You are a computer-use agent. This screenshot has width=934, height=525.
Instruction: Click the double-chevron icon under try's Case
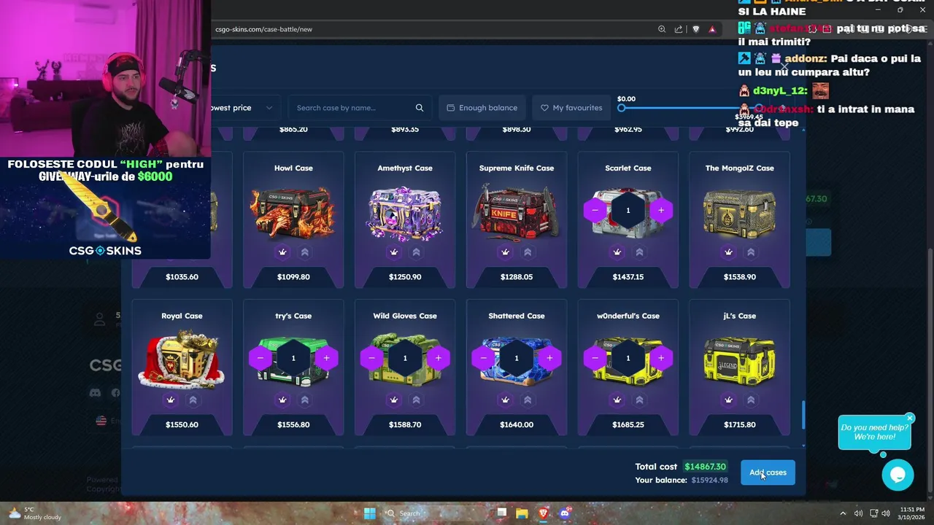(305, 400)
